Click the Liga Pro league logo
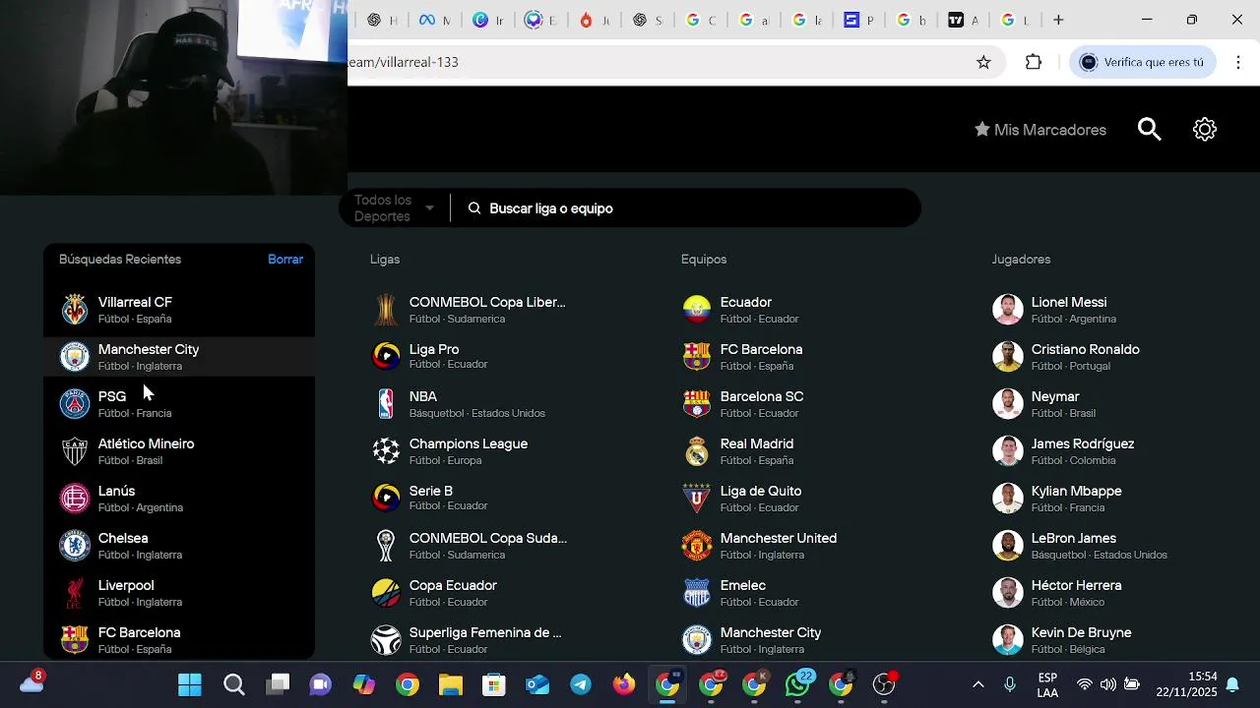Screen dimensions: 1260x708 (x=386, y=356)
